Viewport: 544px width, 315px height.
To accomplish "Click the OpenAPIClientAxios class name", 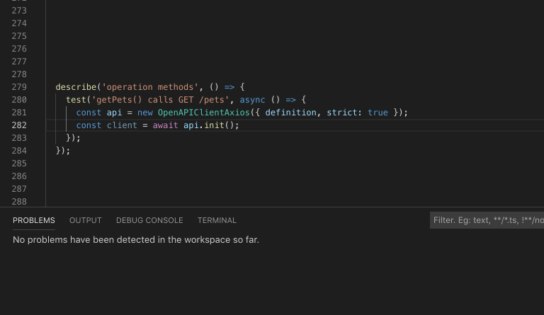I will click(x=204, y=113).
